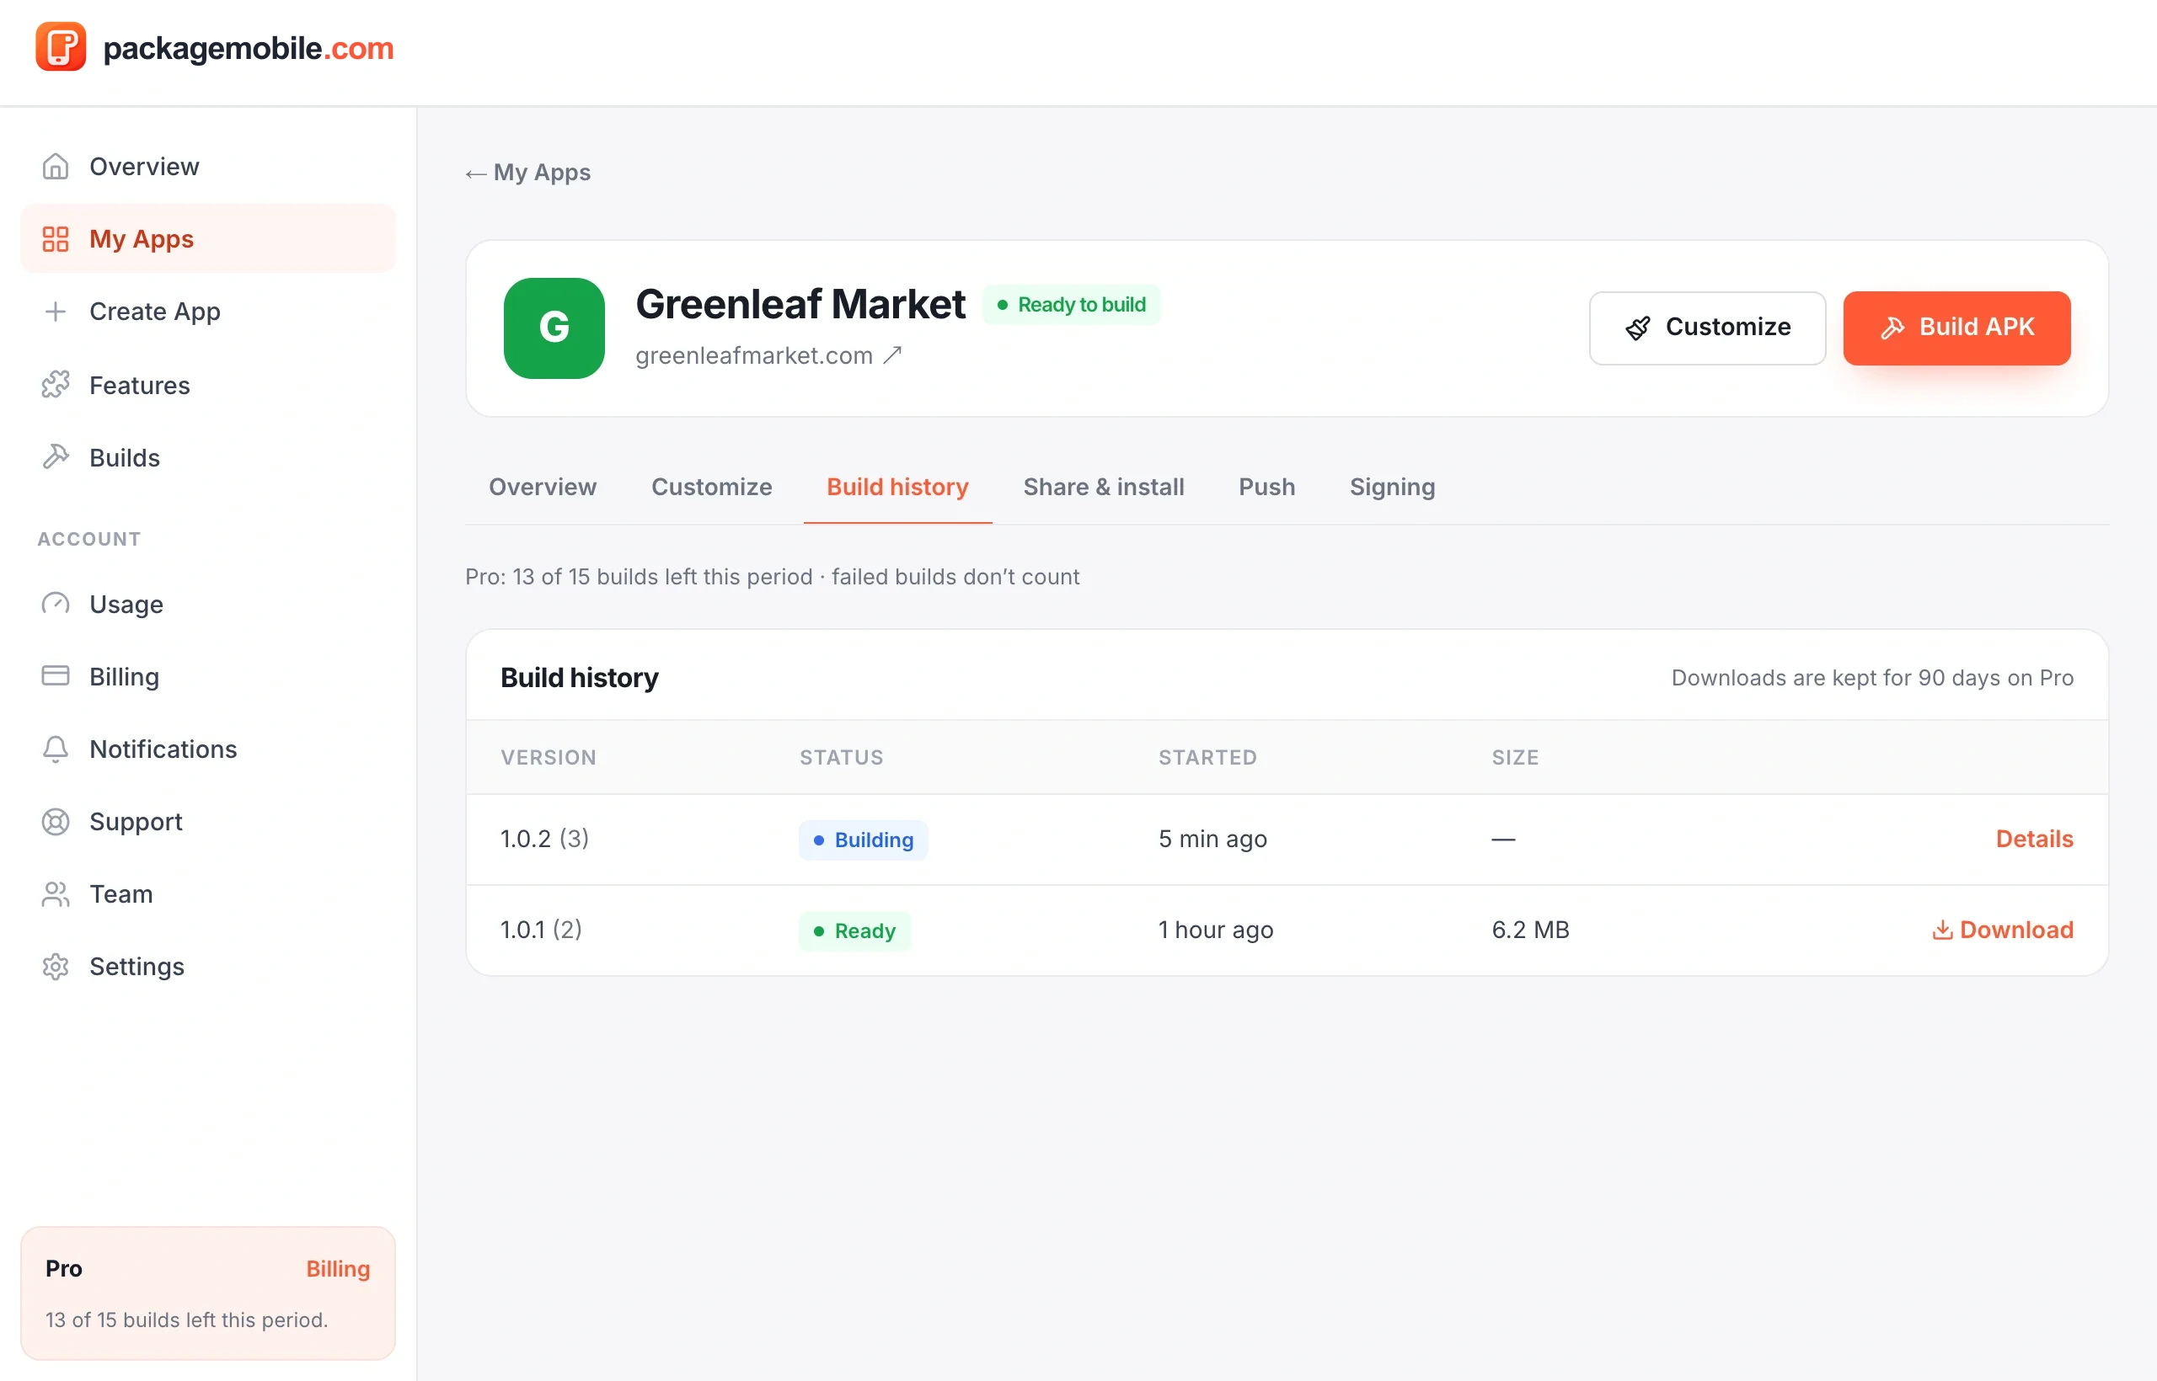Select the Build history tab

click(x=897, y=487)
